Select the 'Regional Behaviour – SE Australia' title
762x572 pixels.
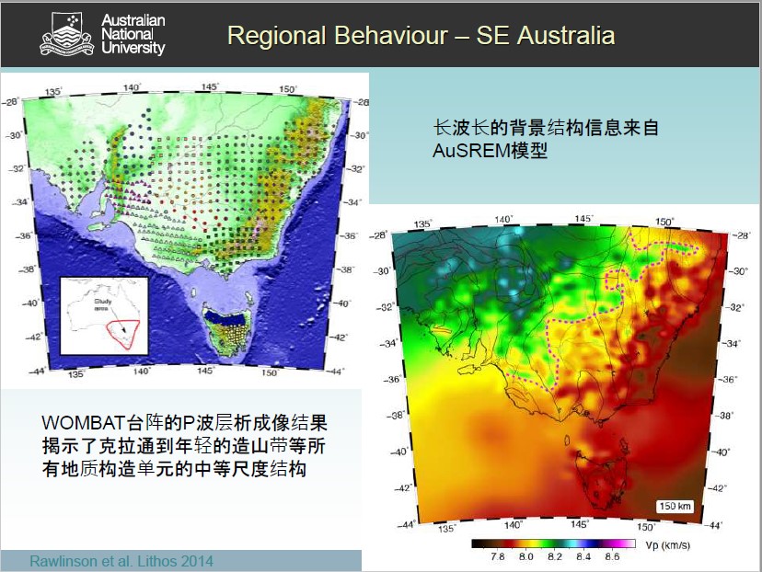pyautogui.click(x=421, y=36)
